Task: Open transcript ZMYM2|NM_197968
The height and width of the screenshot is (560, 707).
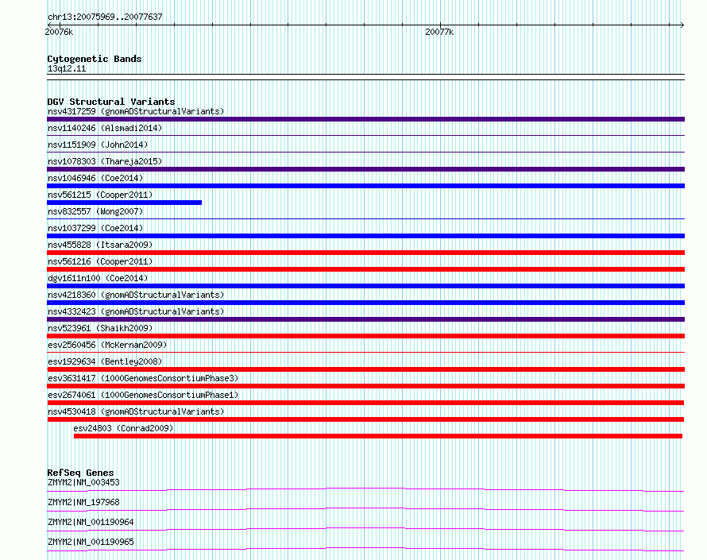Action: click(83, 502)
